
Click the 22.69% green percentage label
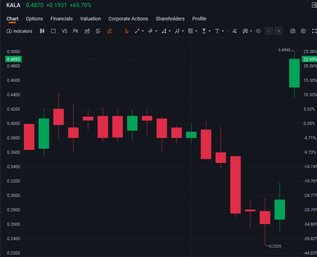pyautogui.click(x=310, y=59)
